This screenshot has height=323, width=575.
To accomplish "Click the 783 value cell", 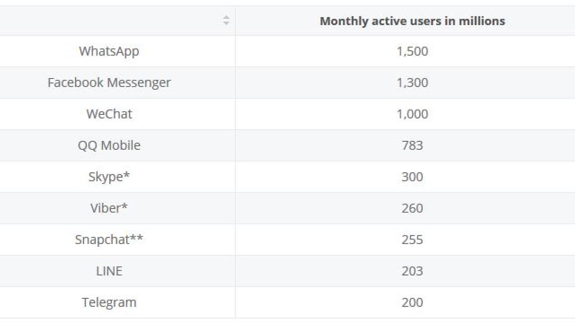I will (412, 145).
